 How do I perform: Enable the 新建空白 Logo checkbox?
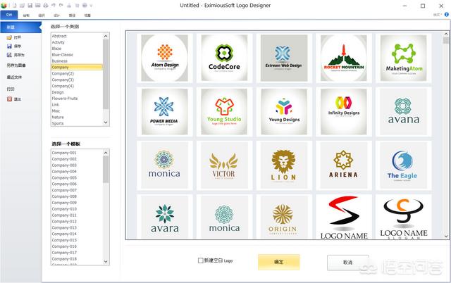(200, 260)
